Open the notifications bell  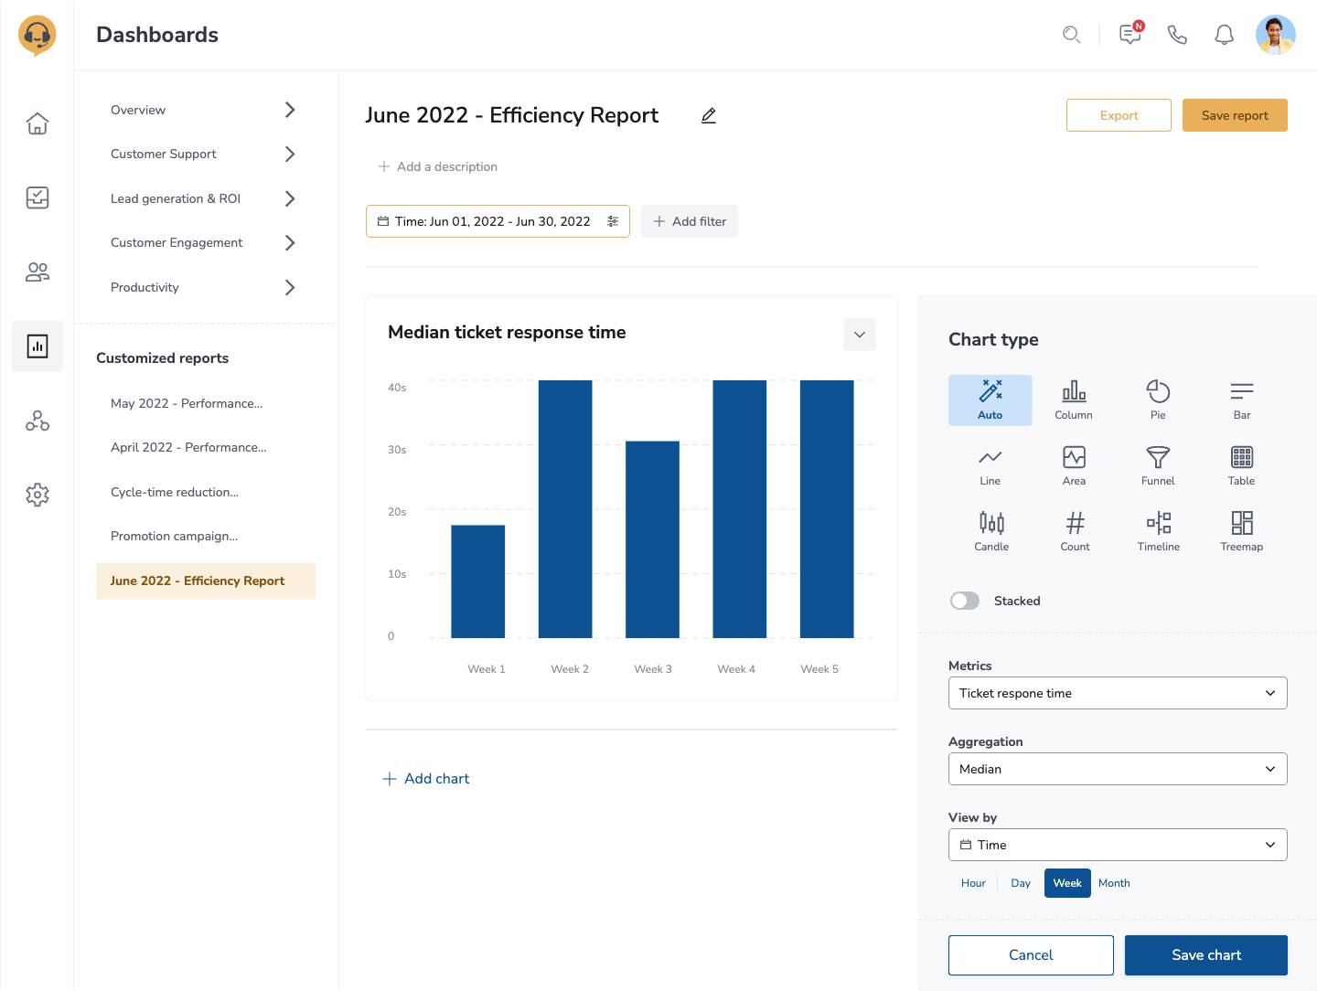[x=1224, y=35]
